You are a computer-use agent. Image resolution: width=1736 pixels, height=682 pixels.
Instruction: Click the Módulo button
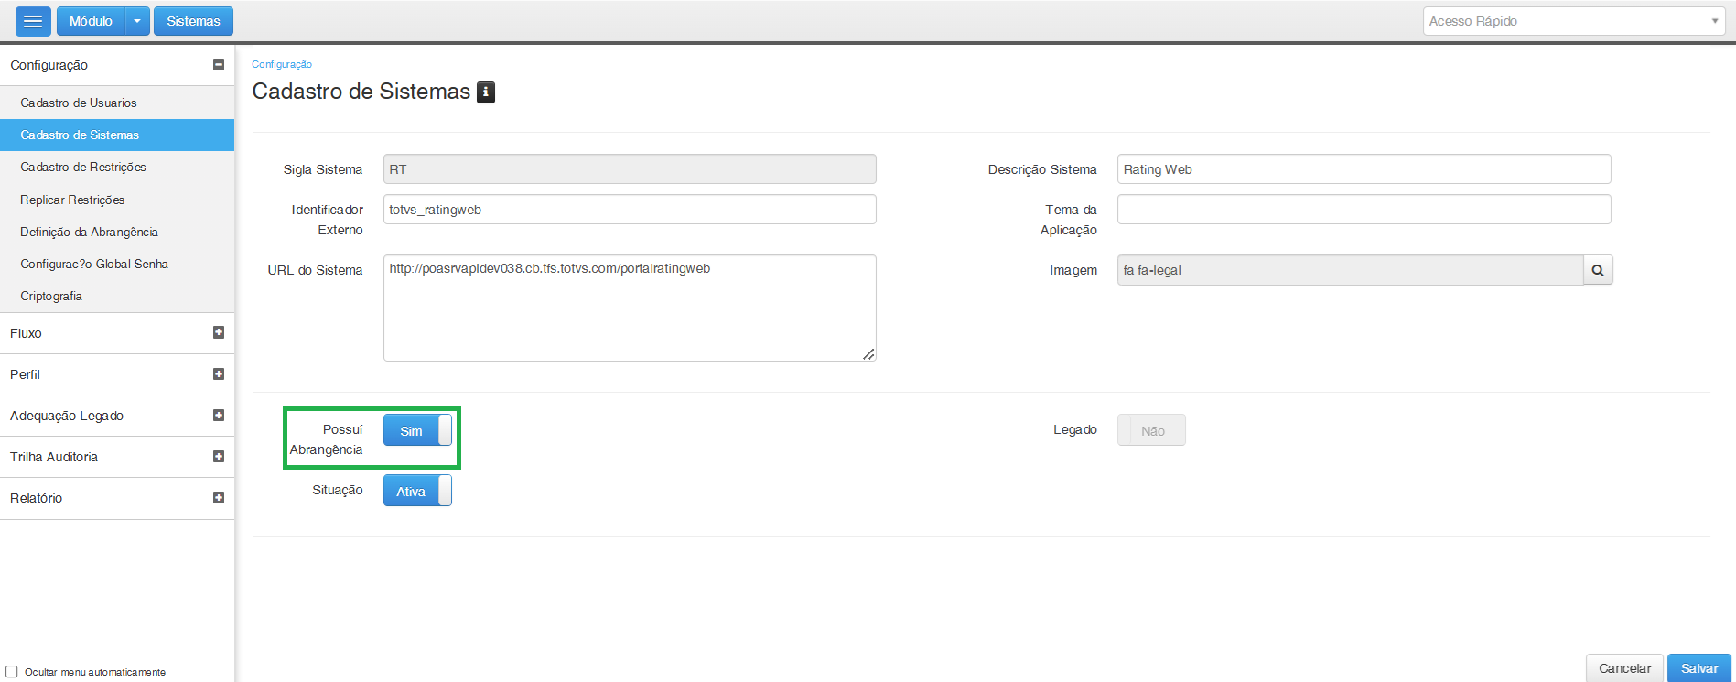click(x=92, y=21)
